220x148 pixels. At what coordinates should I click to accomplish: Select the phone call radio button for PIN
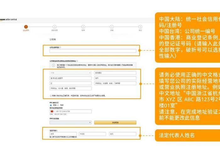click(58, 105)
